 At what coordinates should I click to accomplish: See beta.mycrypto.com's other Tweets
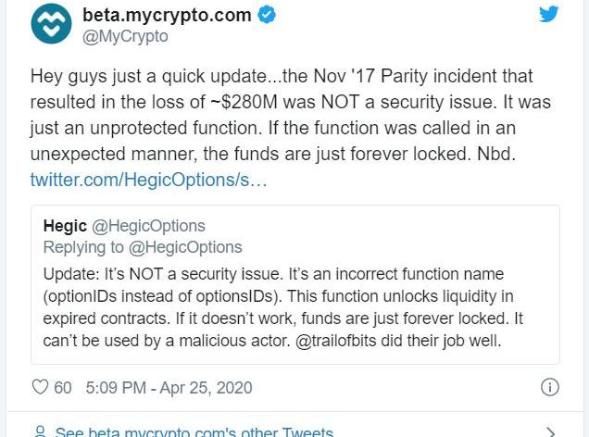194,431
